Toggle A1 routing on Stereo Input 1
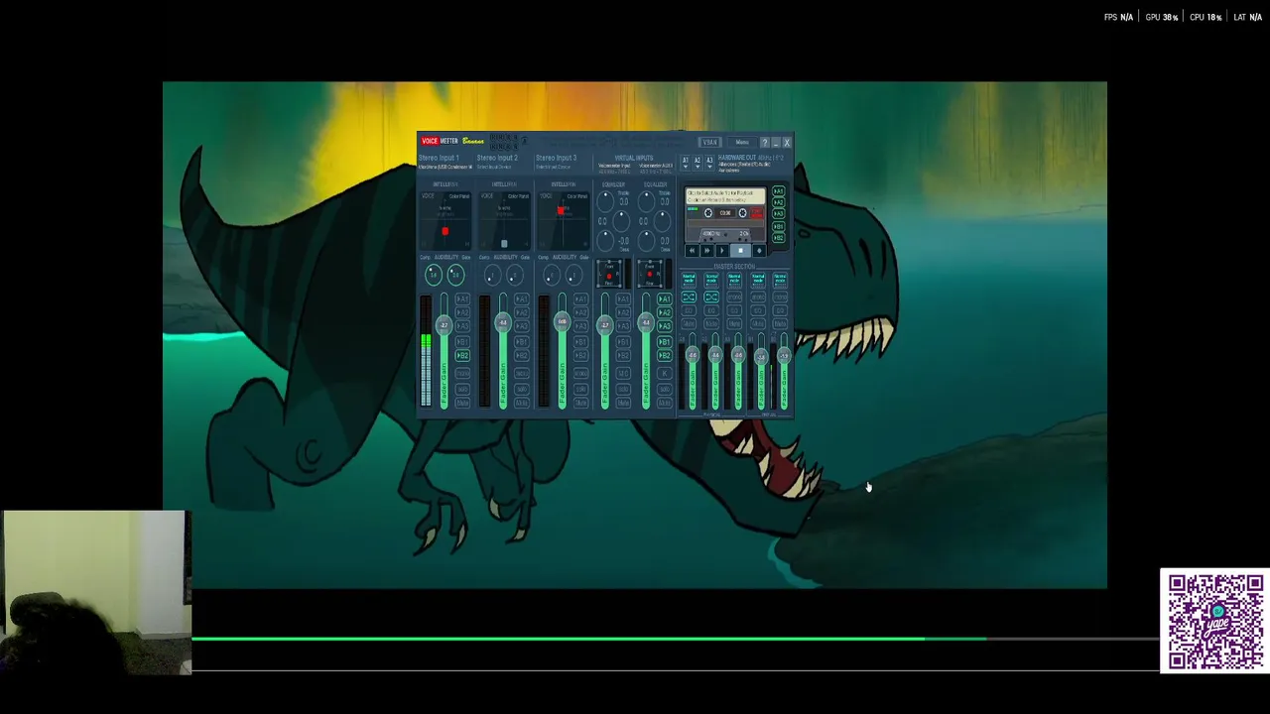Screen dimensions: 1270x714 (x=462, y=299)
